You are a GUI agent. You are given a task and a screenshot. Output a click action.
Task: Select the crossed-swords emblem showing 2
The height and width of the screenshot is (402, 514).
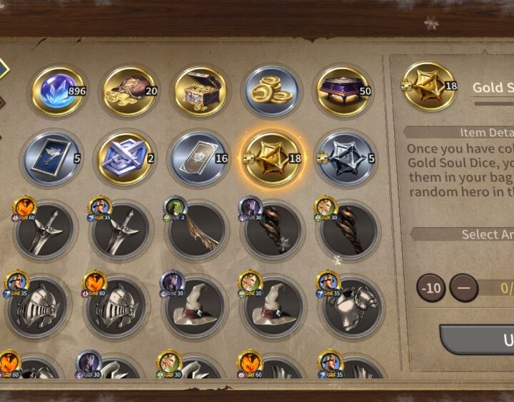125,159
